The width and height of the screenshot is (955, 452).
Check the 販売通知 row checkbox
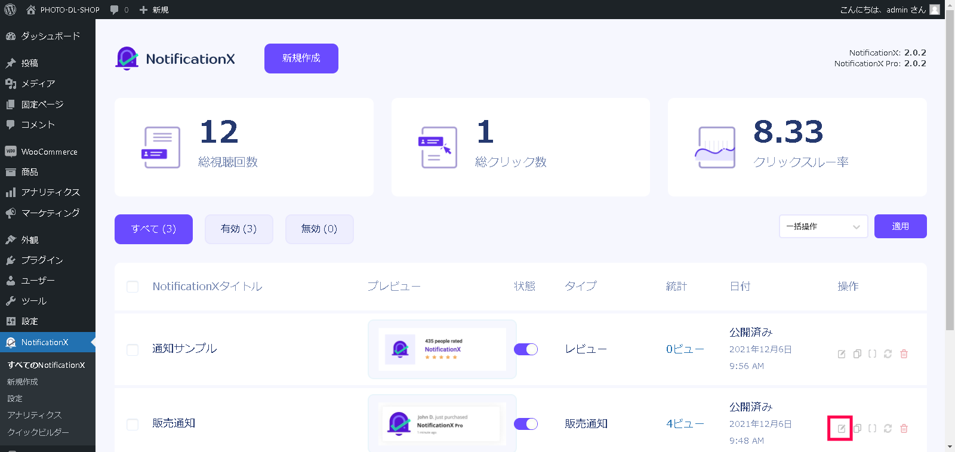tap(133, 425)
